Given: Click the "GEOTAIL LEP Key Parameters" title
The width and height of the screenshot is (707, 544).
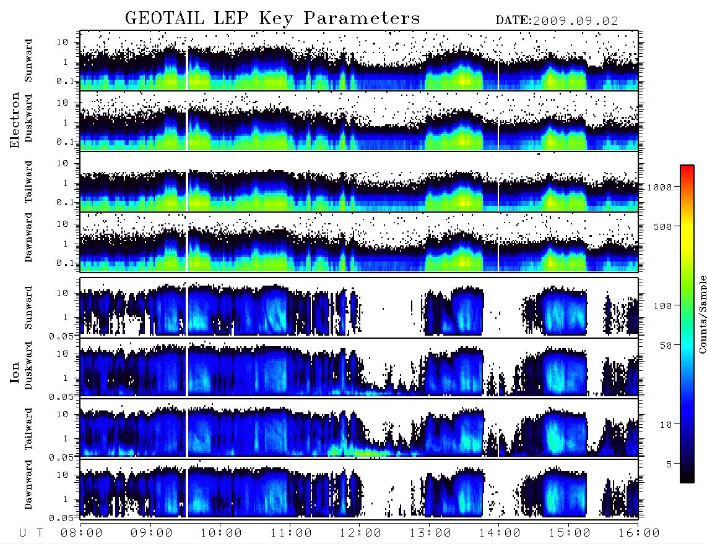Looking at the screenshot, I should [272, 18].
